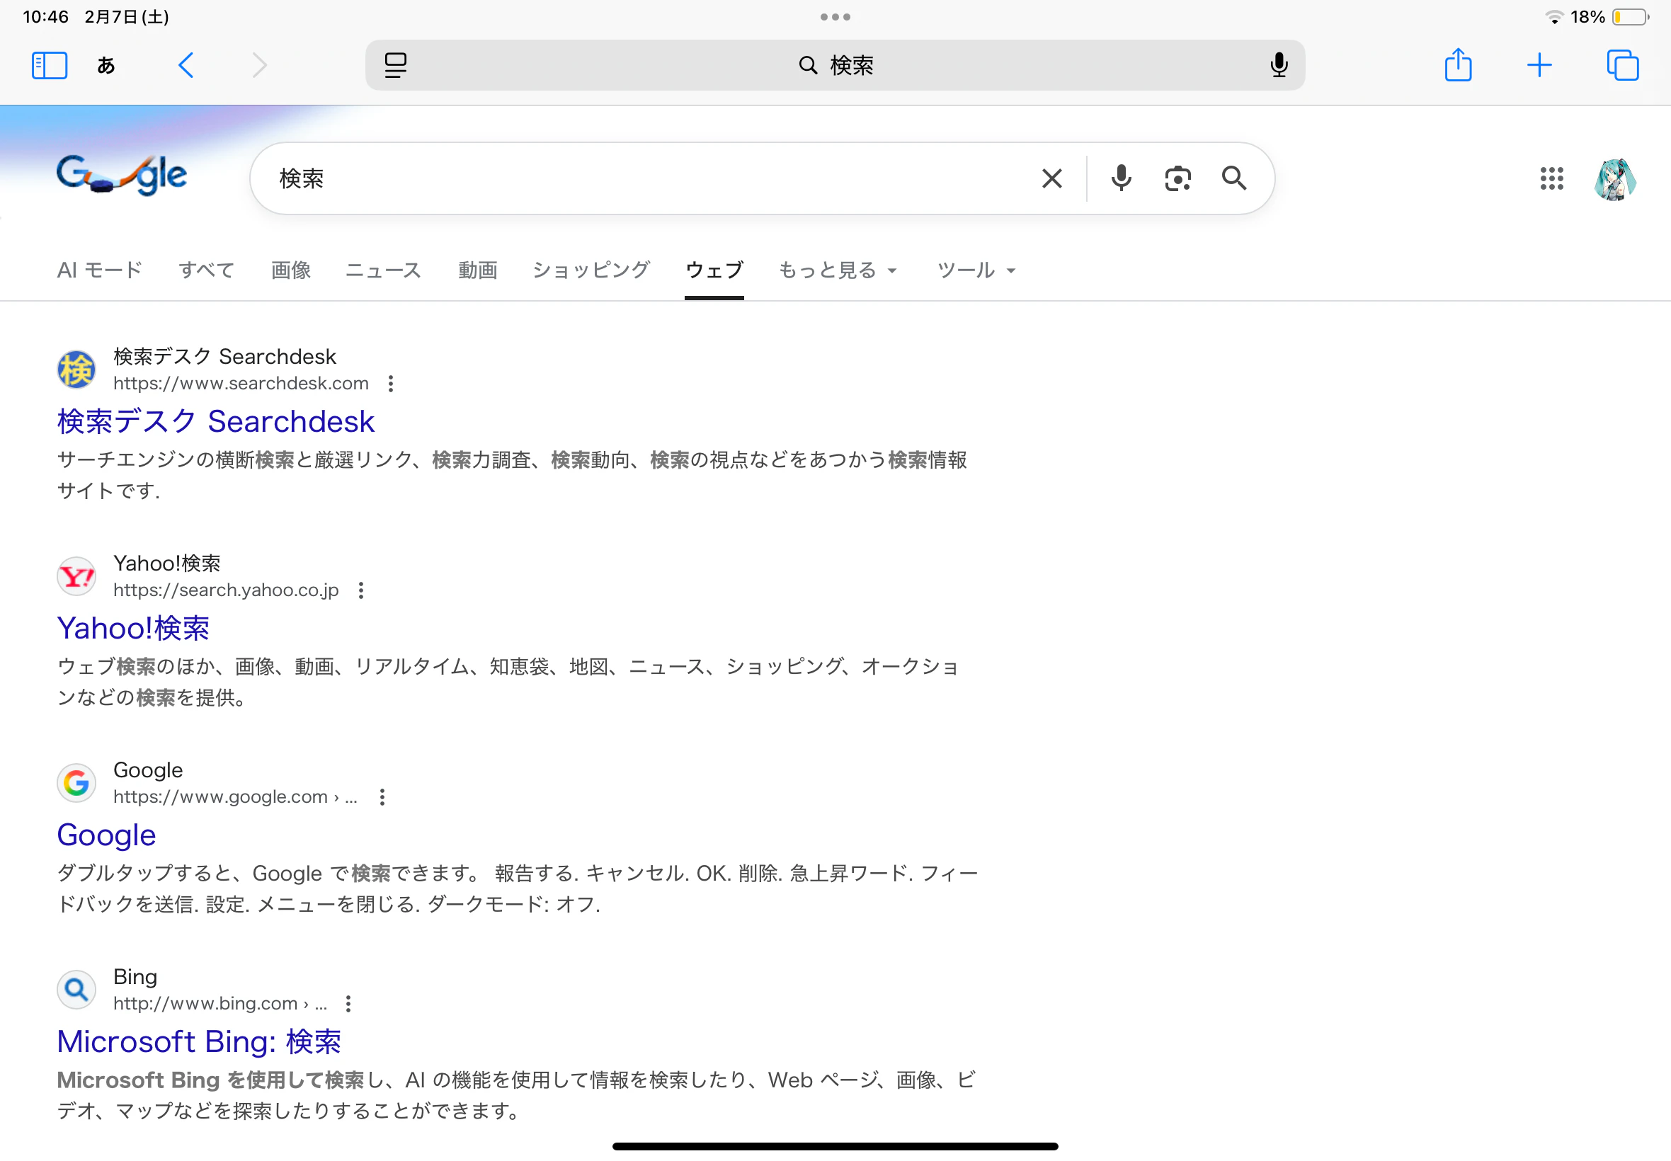
Task: Click the Bing result favicon
Action: tap(76, 989)
